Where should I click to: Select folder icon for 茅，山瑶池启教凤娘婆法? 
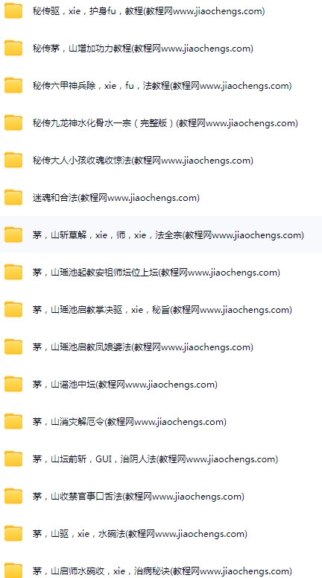(13, 347)
